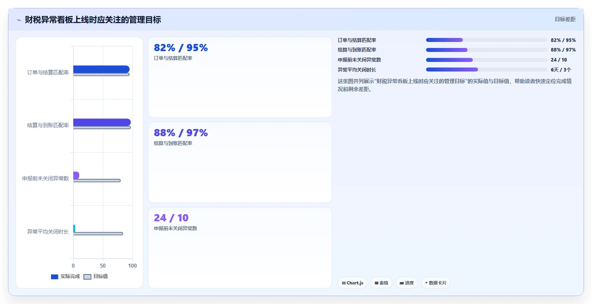Screen dimensions: 592x304
Task: Click 订单与结算匹配率 label in progress list
Action: click(357, 40)
